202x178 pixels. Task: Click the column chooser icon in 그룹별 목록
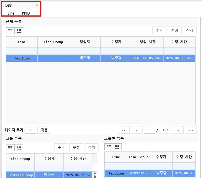tap(109, 147)
